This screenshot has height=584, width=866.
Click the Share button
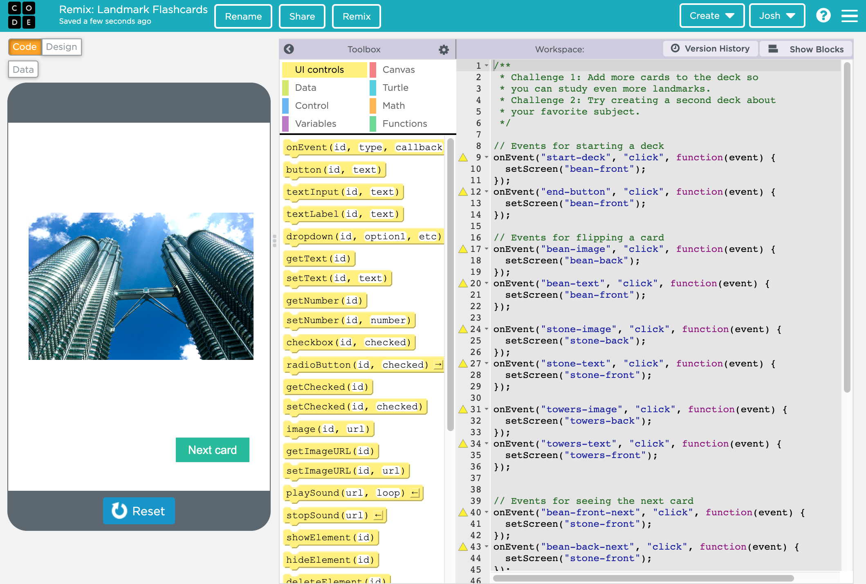click(x=302, y=16)
